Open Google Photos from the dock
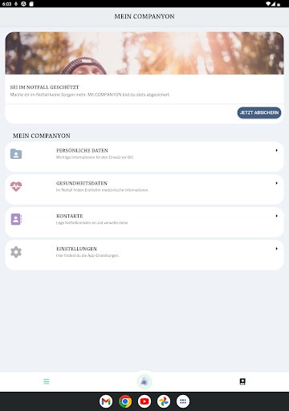289x411 pixels. pos(164,401)
